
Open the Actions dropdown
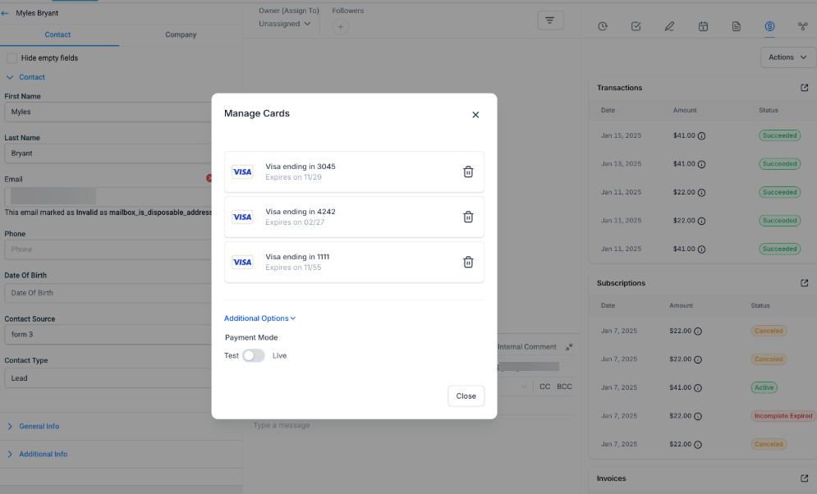tap(787, 57)
